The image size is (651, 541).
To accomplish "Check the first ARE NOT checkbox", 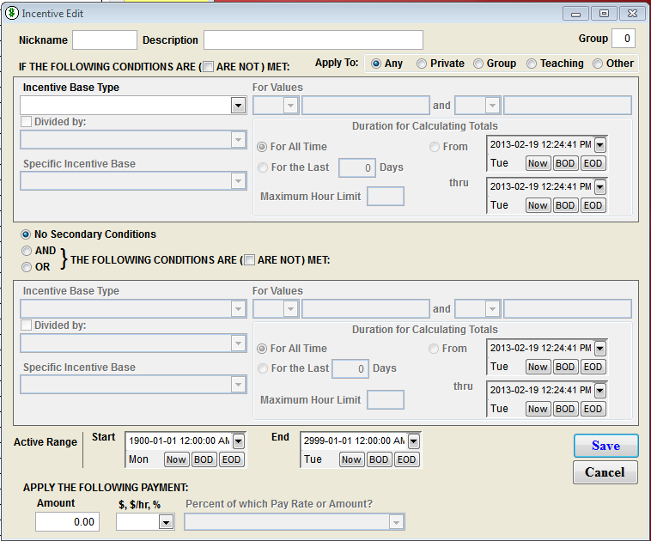I will pos(209,66).
